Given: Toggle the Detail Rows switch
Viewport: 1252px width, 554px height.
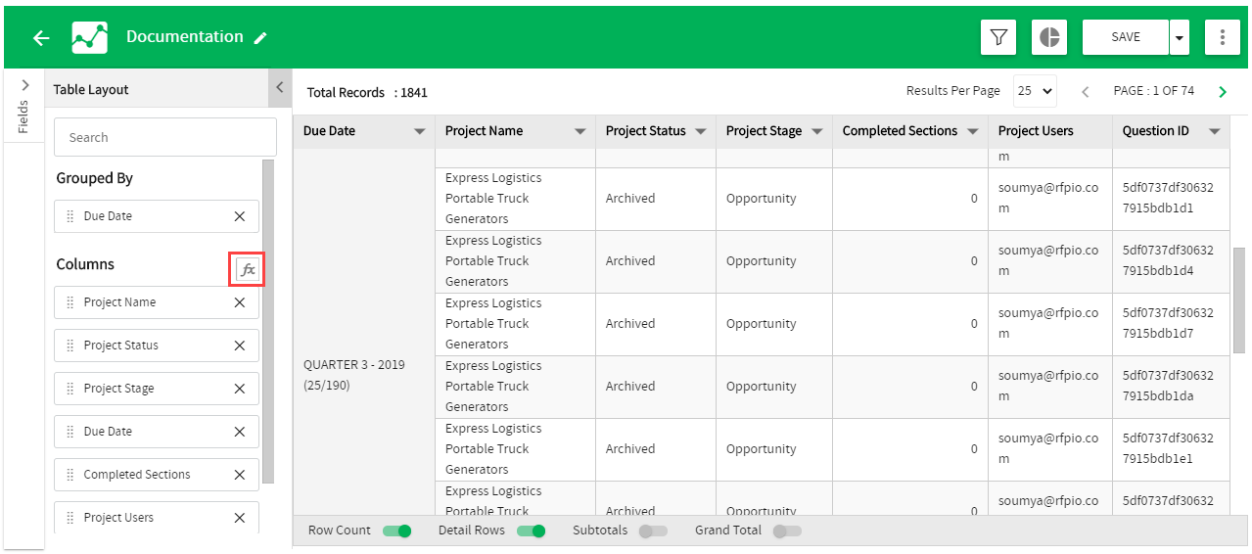Looking at the screenshot, I should 531,531.
